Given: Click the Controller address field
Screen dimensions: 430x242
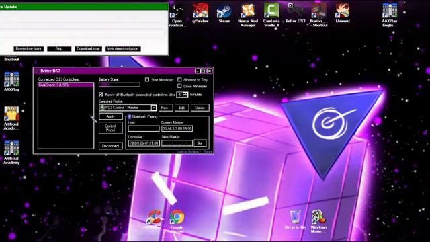Looking at the screenshot, I should (144, 143).
